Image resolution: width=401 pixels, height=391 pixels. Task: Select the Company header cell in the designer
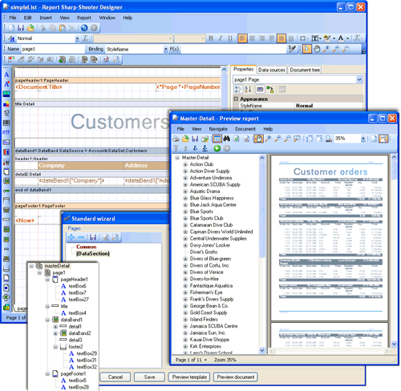click(x=81, y=166)
